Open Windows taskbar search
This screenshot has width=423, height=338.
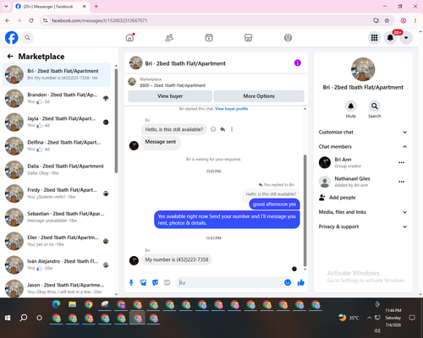[24, 318]
